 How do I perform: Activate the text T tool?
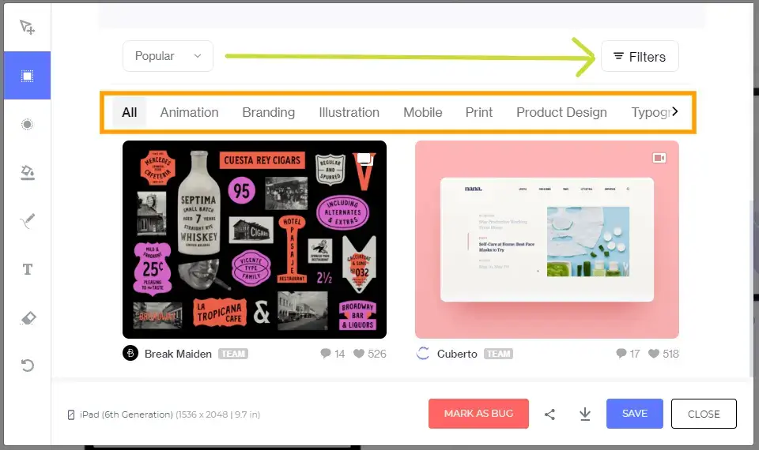click(x=27, y=270)
